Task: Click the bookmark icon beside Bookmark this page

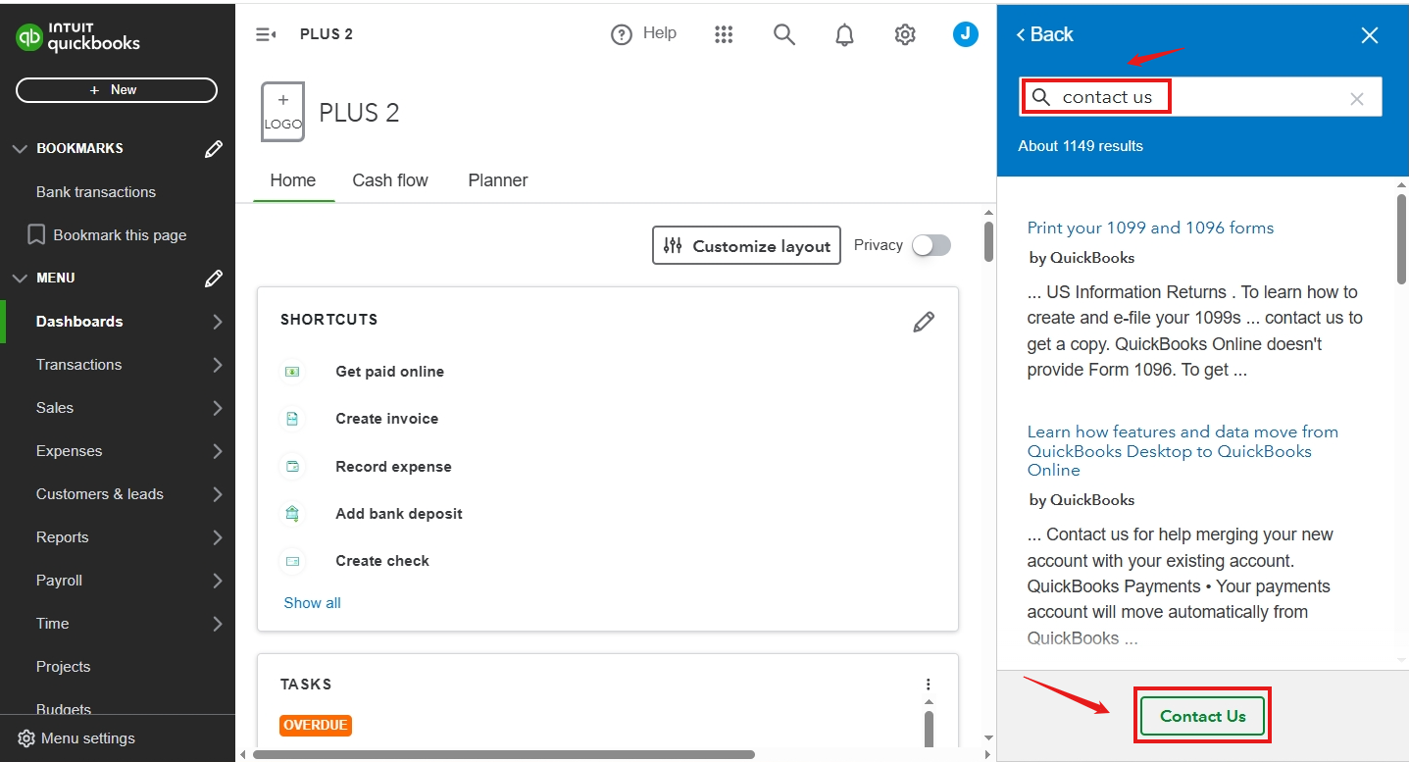Action: pyautogui.click(x=36, y=235)
